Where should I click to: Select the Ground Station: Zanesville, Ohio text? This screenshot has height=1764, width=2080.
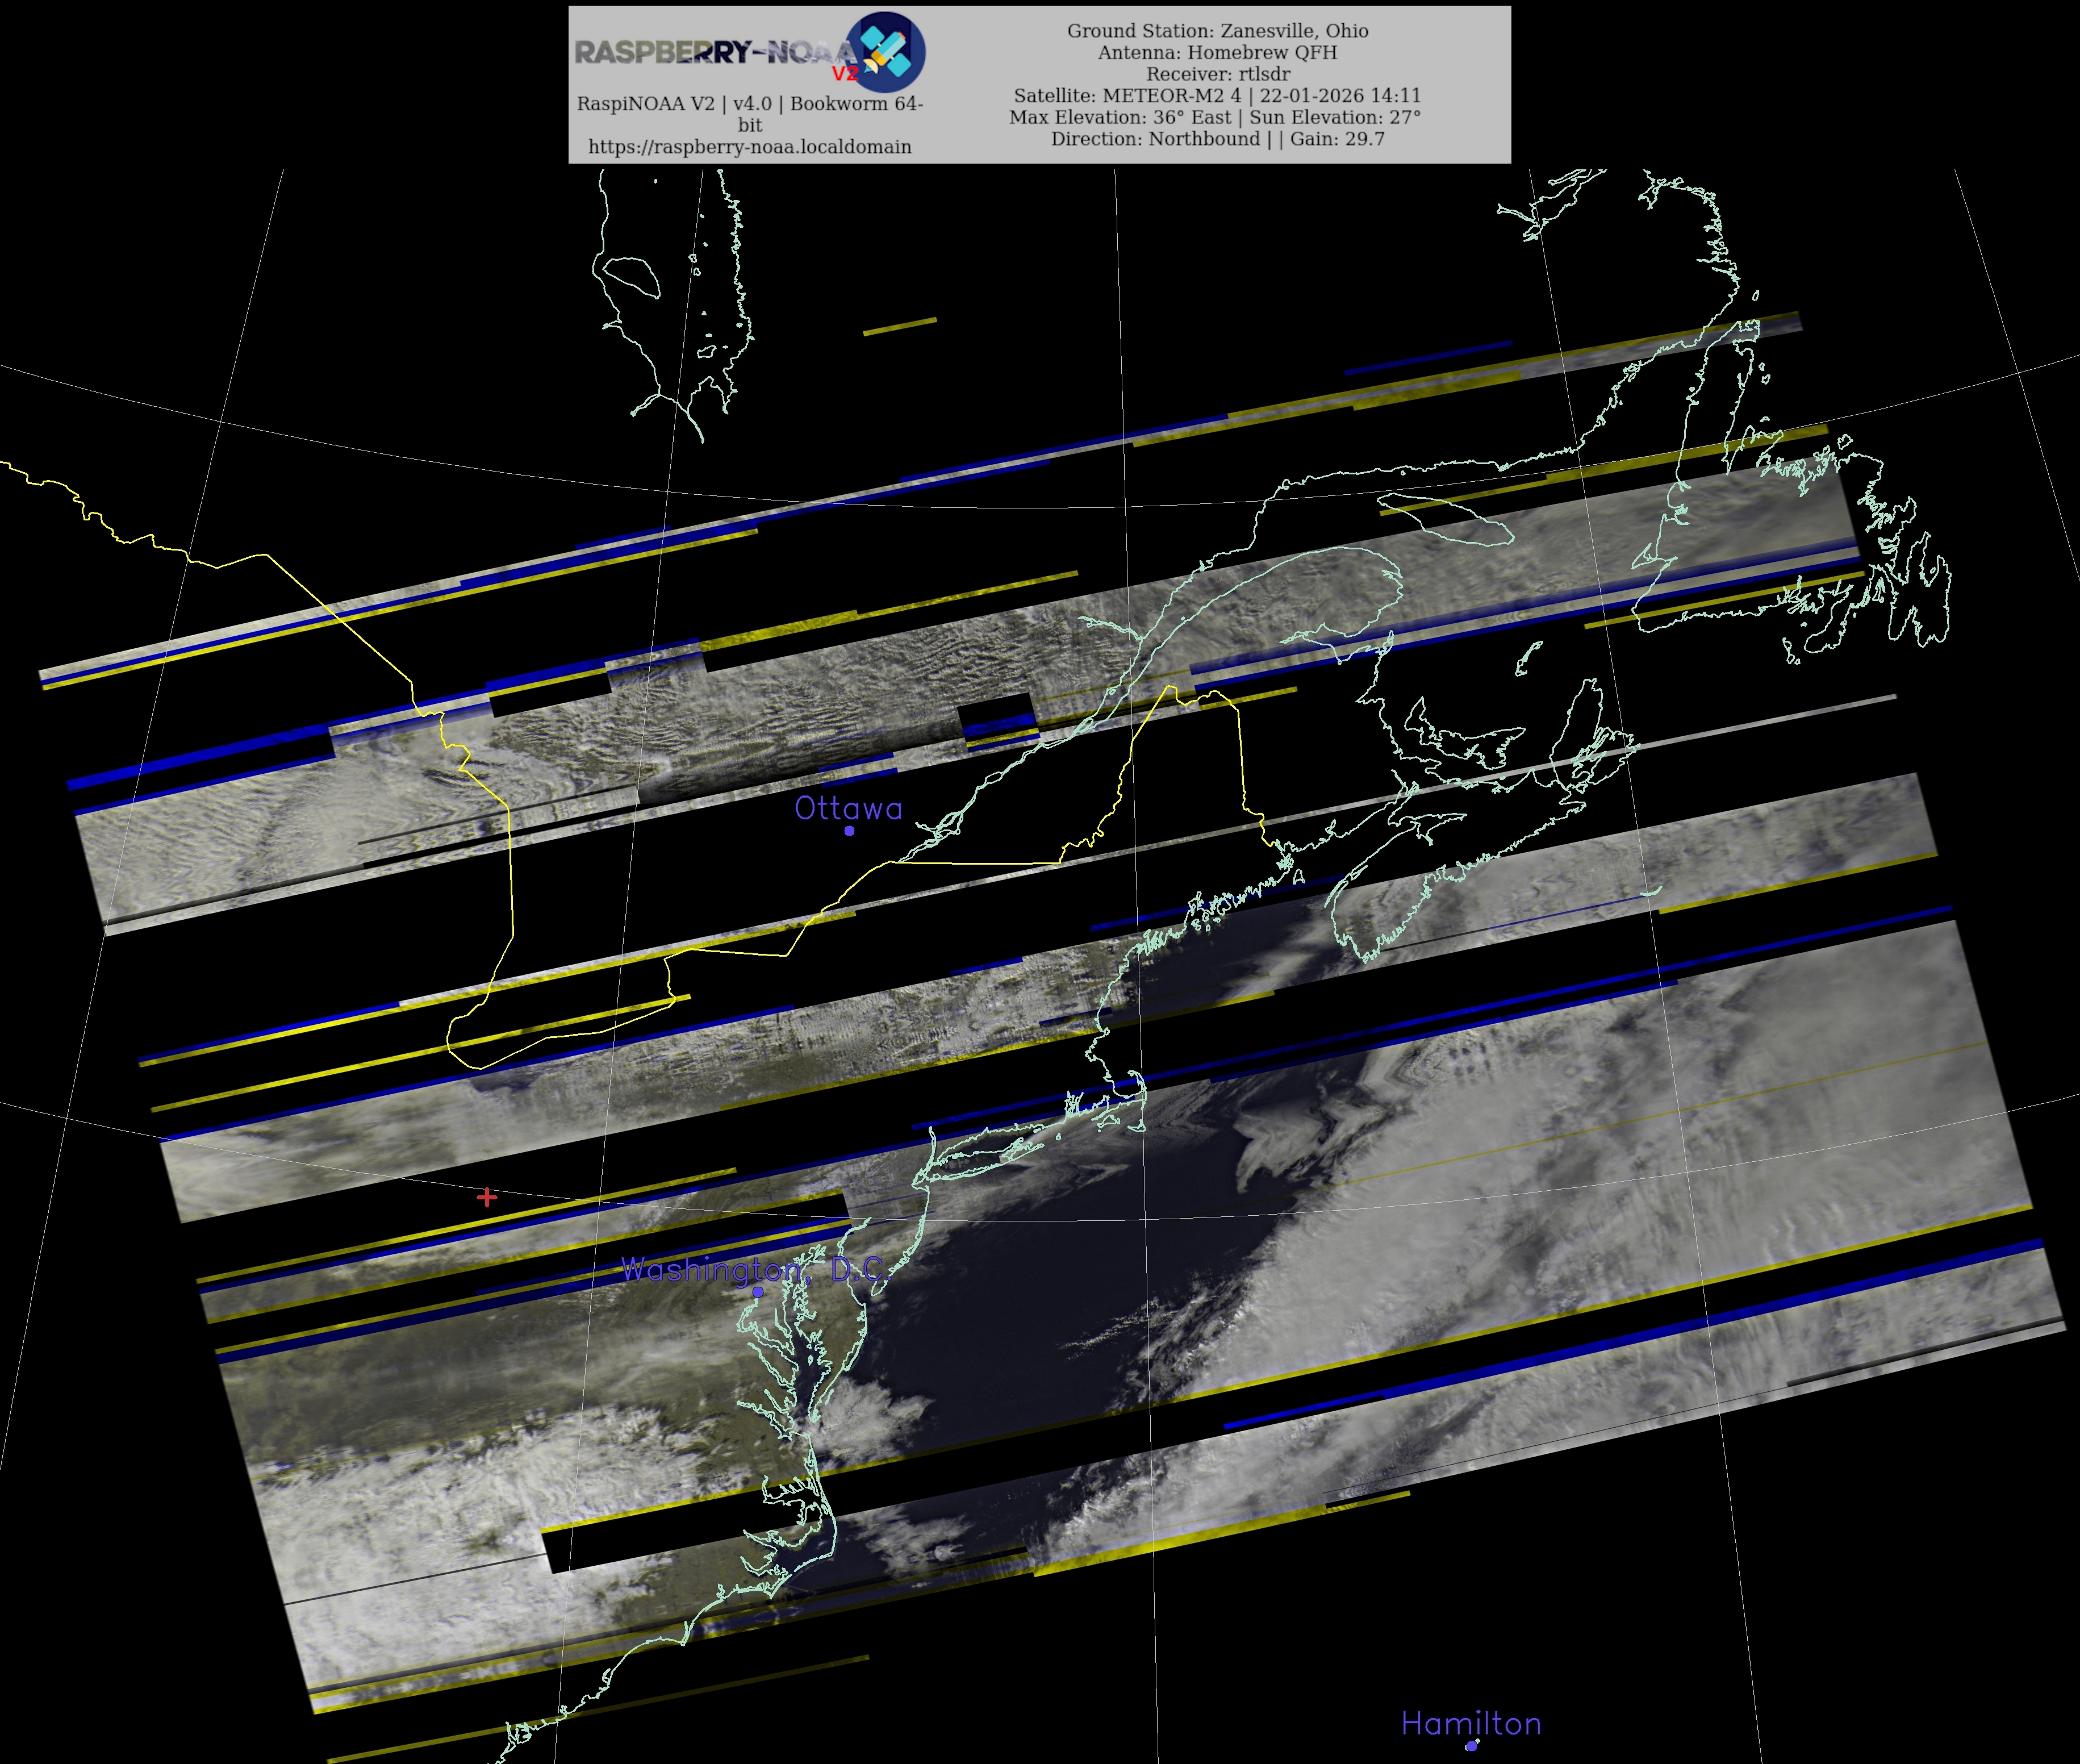pos(1217,31)
